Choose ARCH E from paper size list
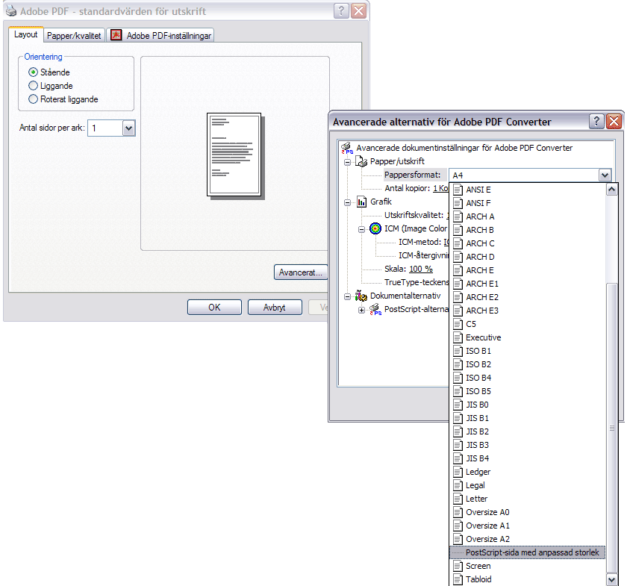 [528, 270]
